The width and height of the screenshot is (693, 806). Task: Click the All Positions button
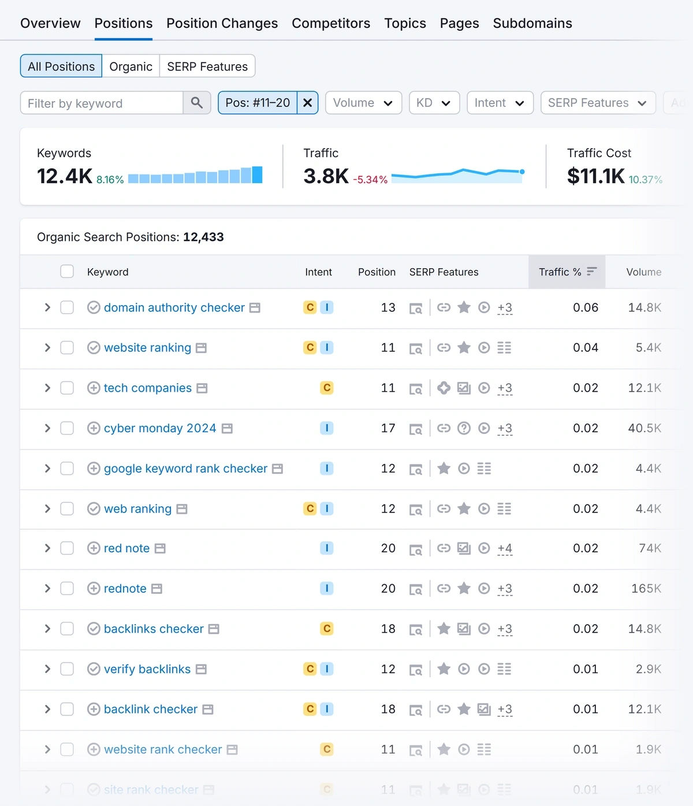[61, 66]
